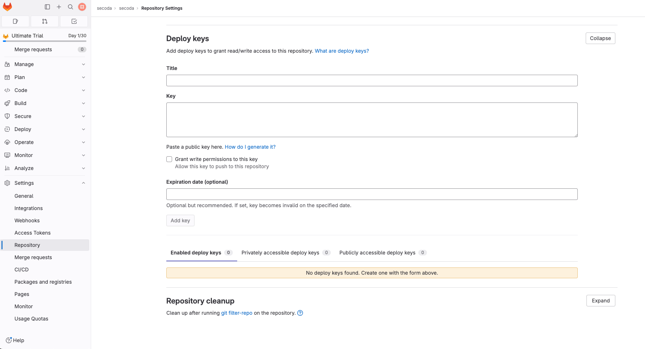Image resolution: width=645 pixels, height=349 pixels.
Task: Expand the Manage sidebar section
Action: [x=45, y=64]
